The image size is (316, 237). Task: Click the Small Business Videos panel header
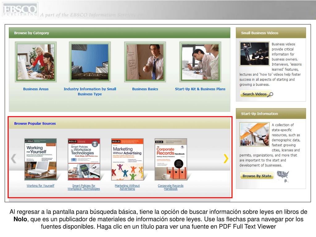(271, 33)
